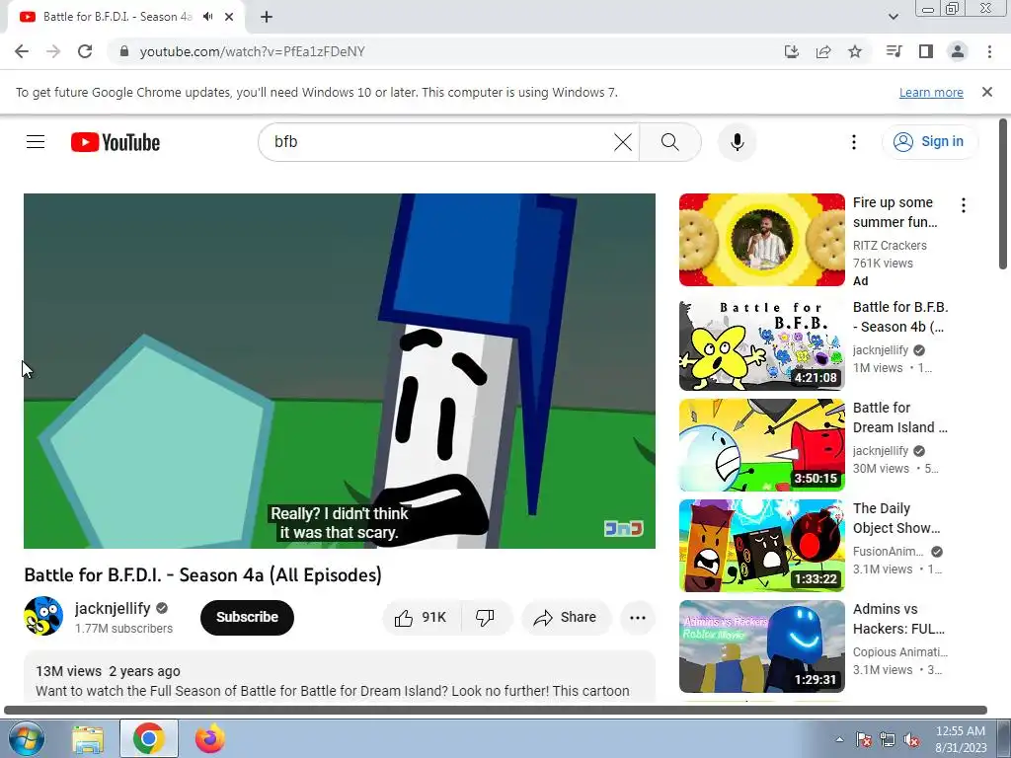This screenshot has height=758, width=1011.
Task: Toggle Chrome side panel
Action: 926,51
